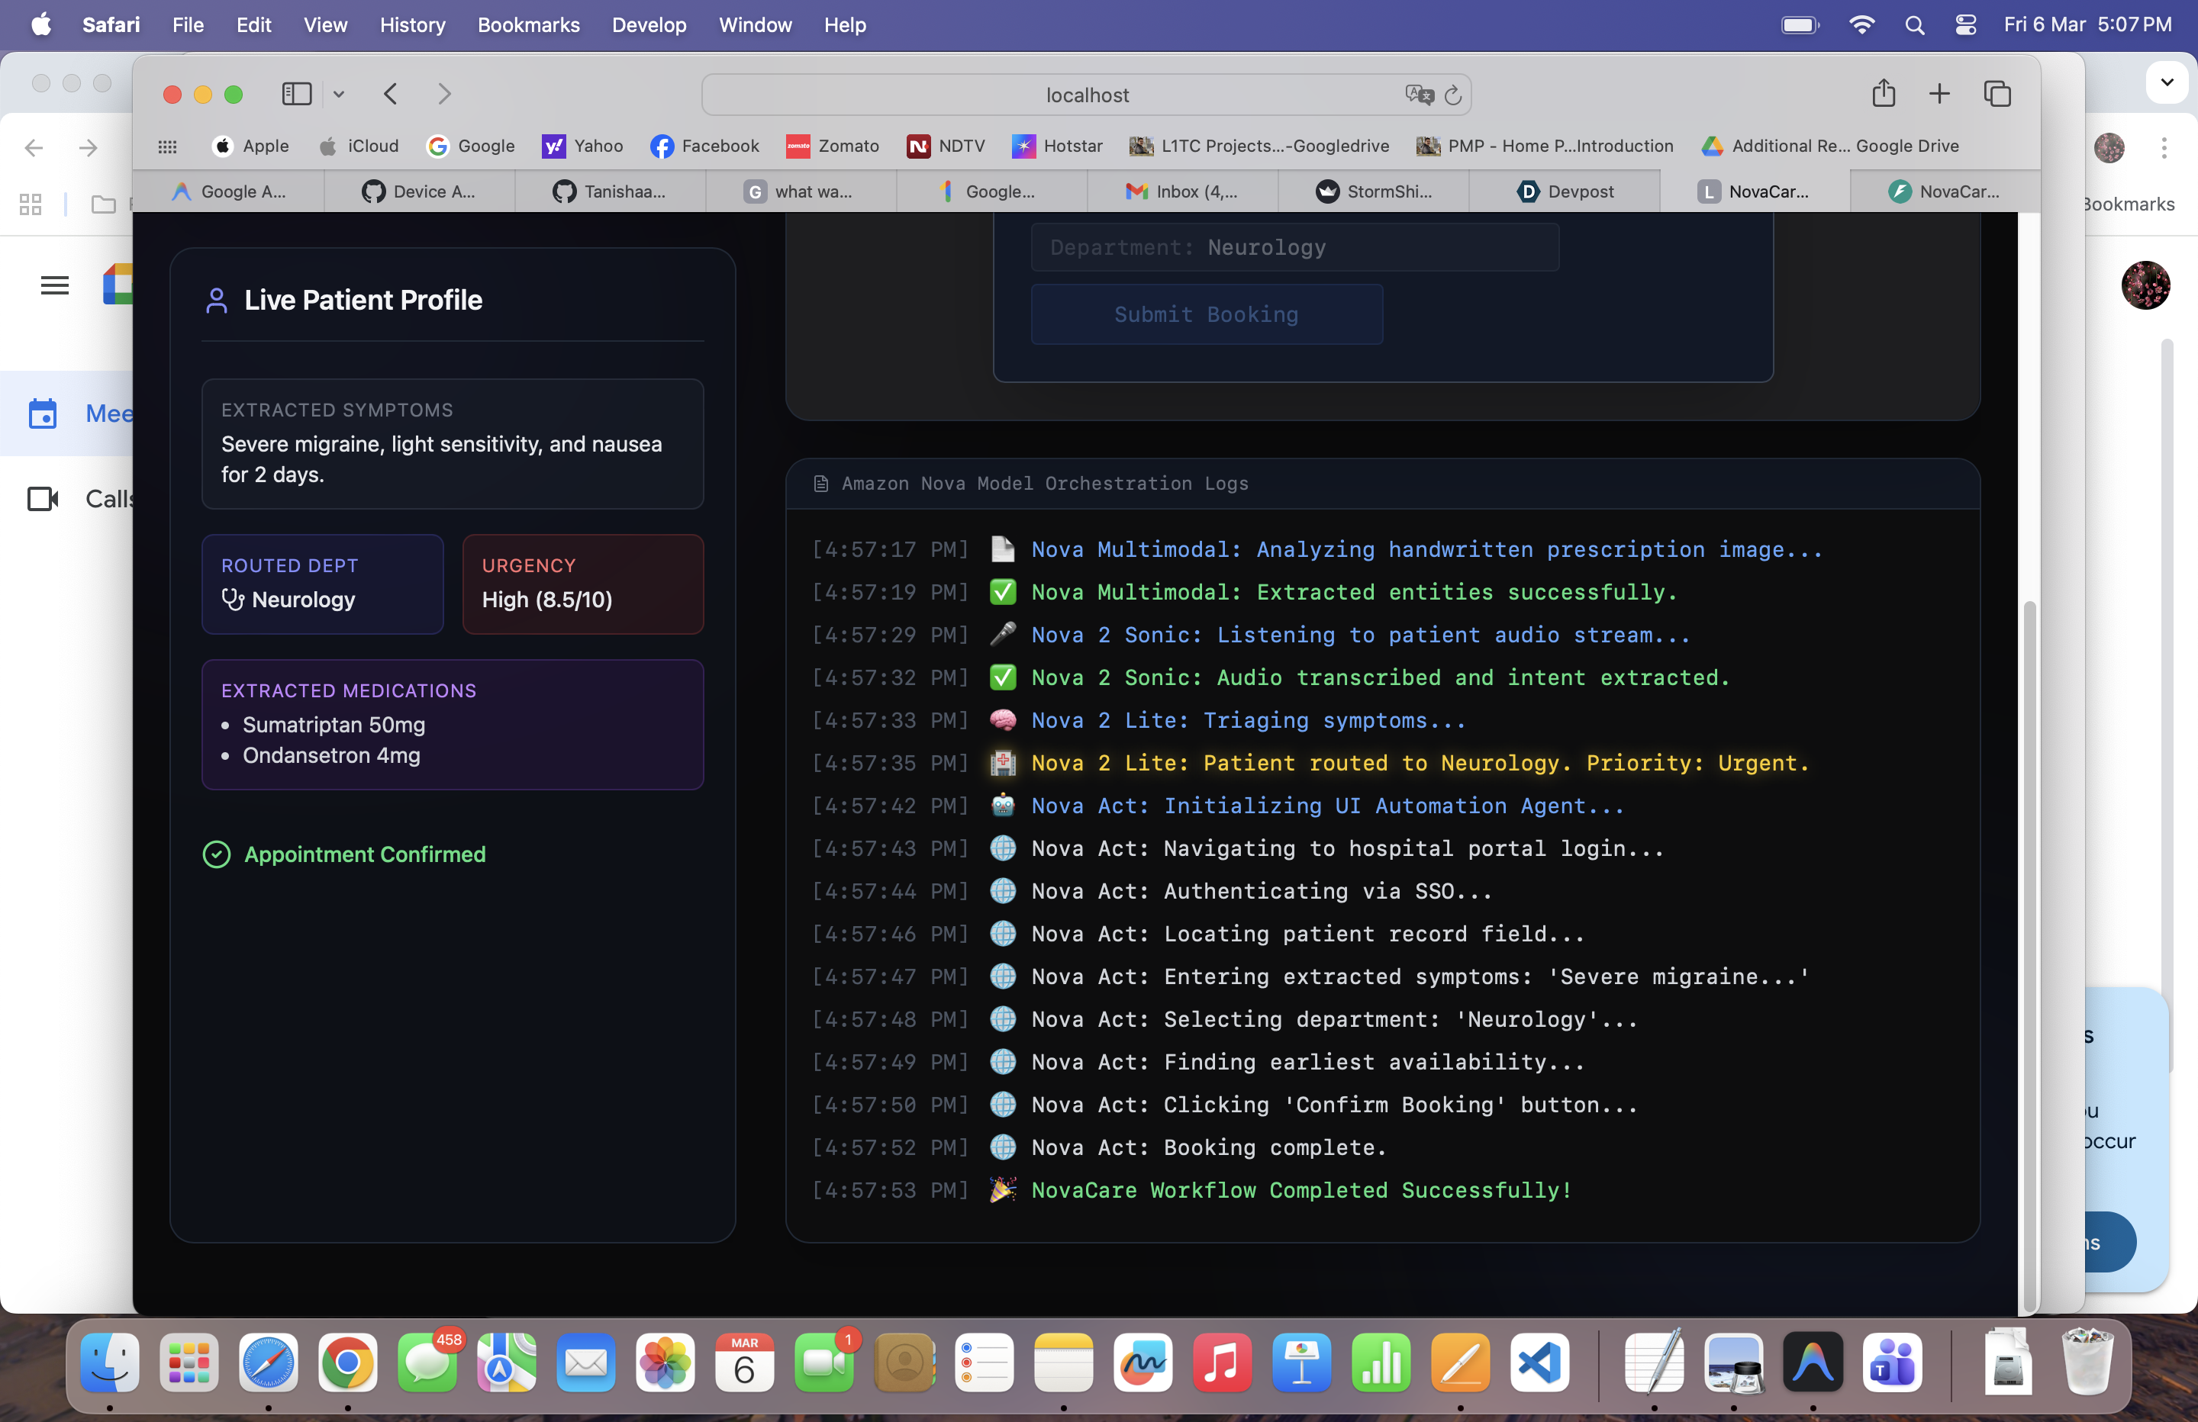
Task: Reload the localhost page
Action: click(x=1452, y=95)
